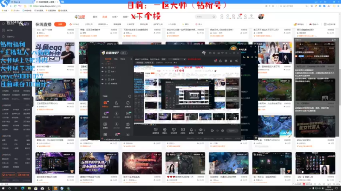
Task: Click the heart follow icon in Douyu header
Action: coord(228,16)
